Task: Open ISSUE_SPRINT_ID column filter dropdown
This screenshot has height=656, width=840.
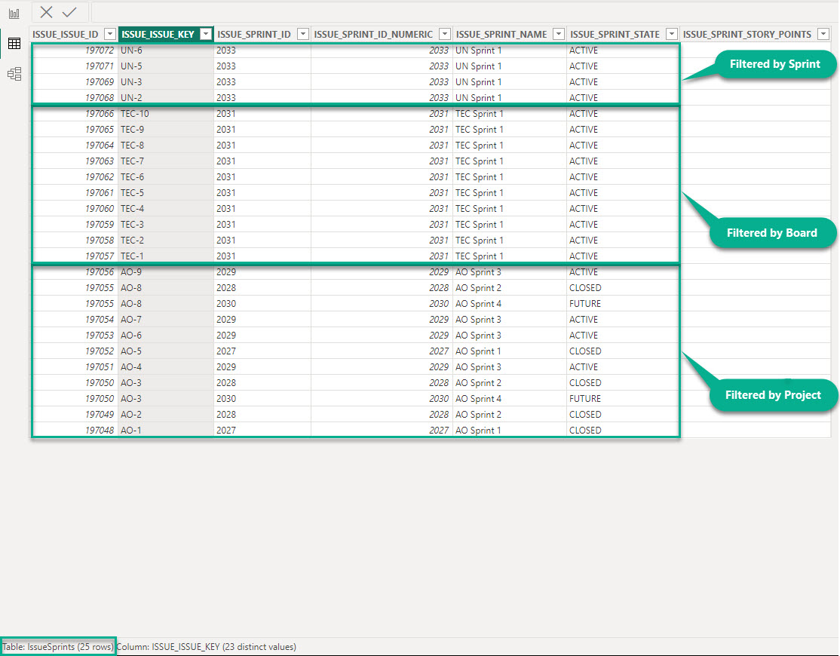Action: click(x=302, y=34)
